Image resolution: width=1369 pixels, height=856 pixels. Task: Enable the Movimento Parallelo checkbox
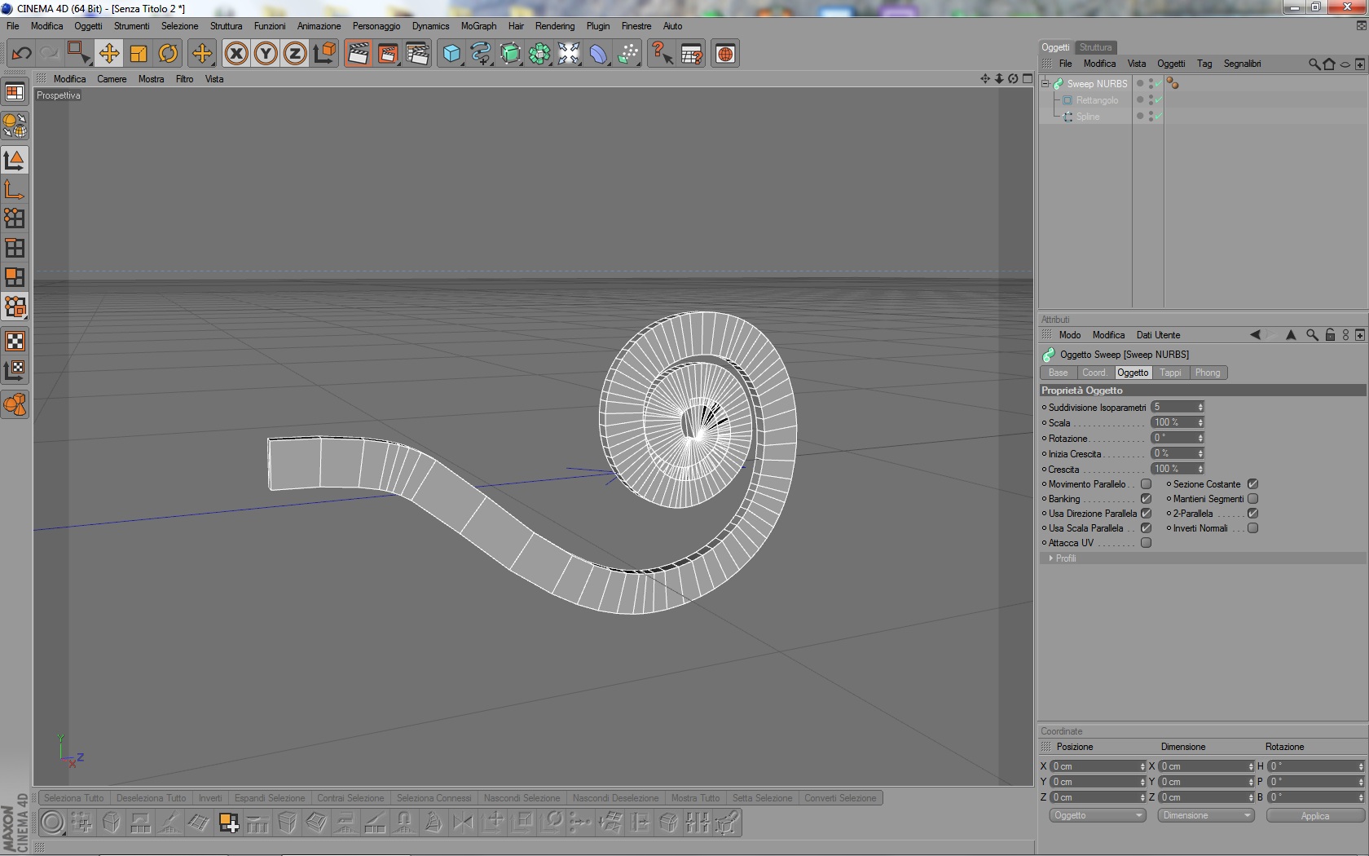coord(1146,484)
